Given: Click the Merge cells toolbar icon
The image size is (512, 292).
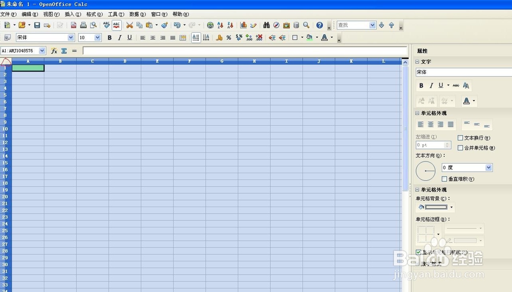Looking at the screenshot, I should [x=183, y=37].
